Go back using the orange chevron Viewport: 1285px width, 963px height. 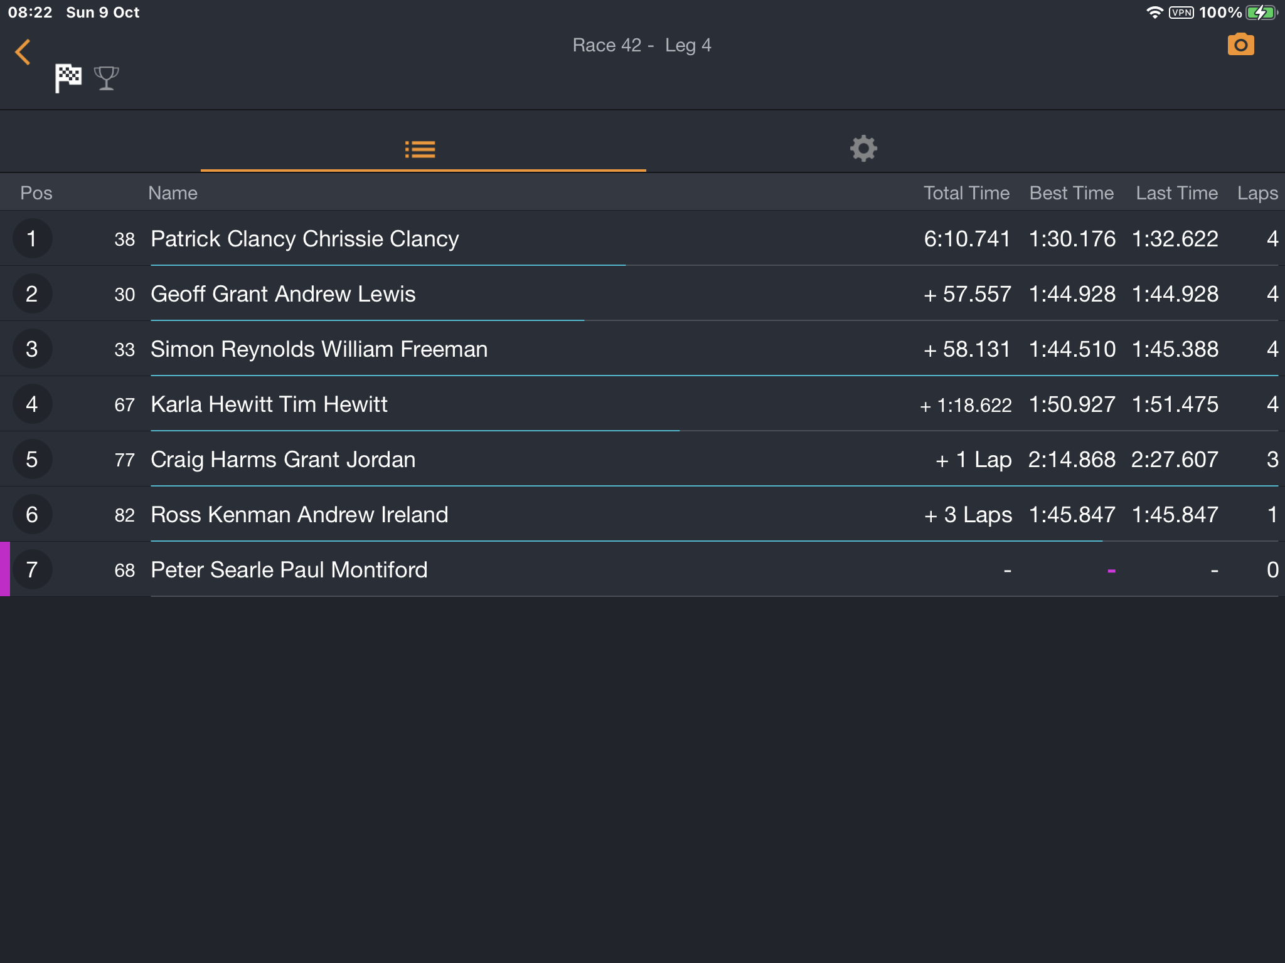23,52
